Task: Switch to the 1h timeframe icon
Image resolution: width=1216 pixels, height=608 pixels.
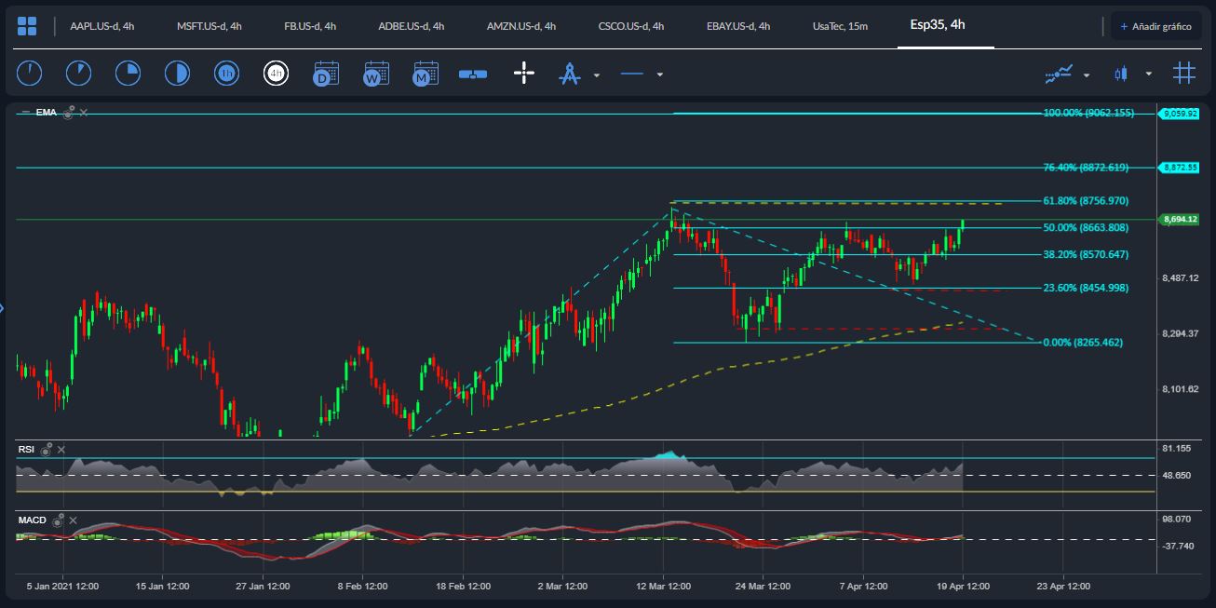Action: pos(226,74)
